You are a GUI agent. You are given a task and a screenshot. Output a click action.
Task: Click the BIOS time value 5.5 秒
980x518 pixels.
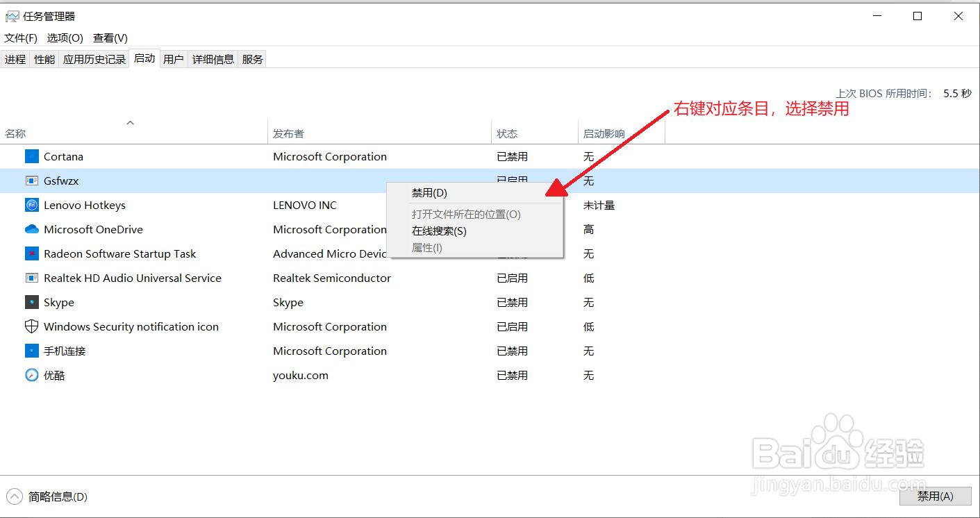pos(958,93)
